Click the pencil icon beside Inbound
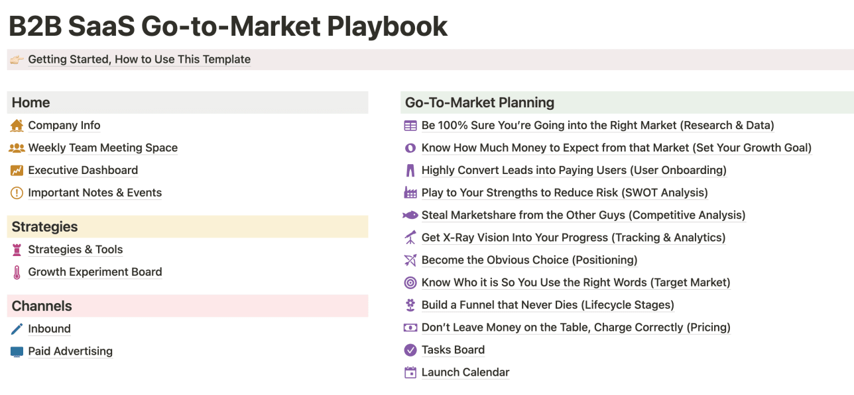The image size is (854, 395). [x=18, y=329]
